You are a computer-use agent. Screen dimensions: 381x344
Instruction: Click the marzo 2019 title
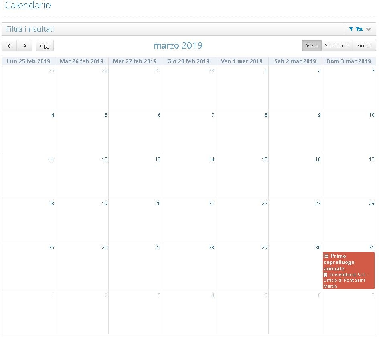pyautogui.click(x=178, y=45)
